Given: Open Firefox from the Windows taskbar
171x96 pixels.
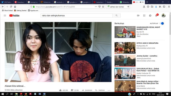Looking at the screenshot, I should pos(26,94).
